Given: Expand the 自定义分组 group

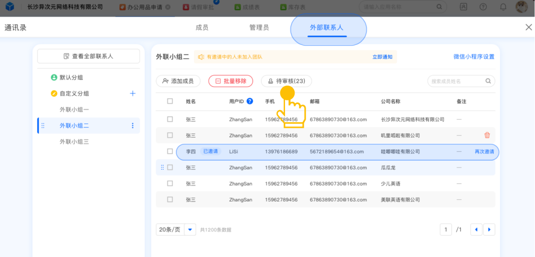Looking at the screenshot, I should click(74, 93).
